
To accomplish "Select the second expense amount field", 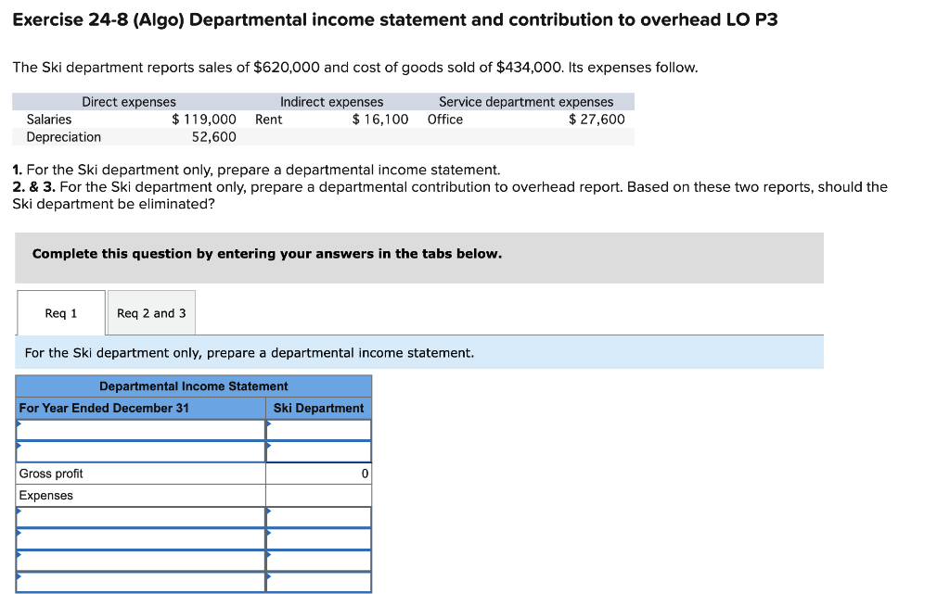I will coord(319,539).
